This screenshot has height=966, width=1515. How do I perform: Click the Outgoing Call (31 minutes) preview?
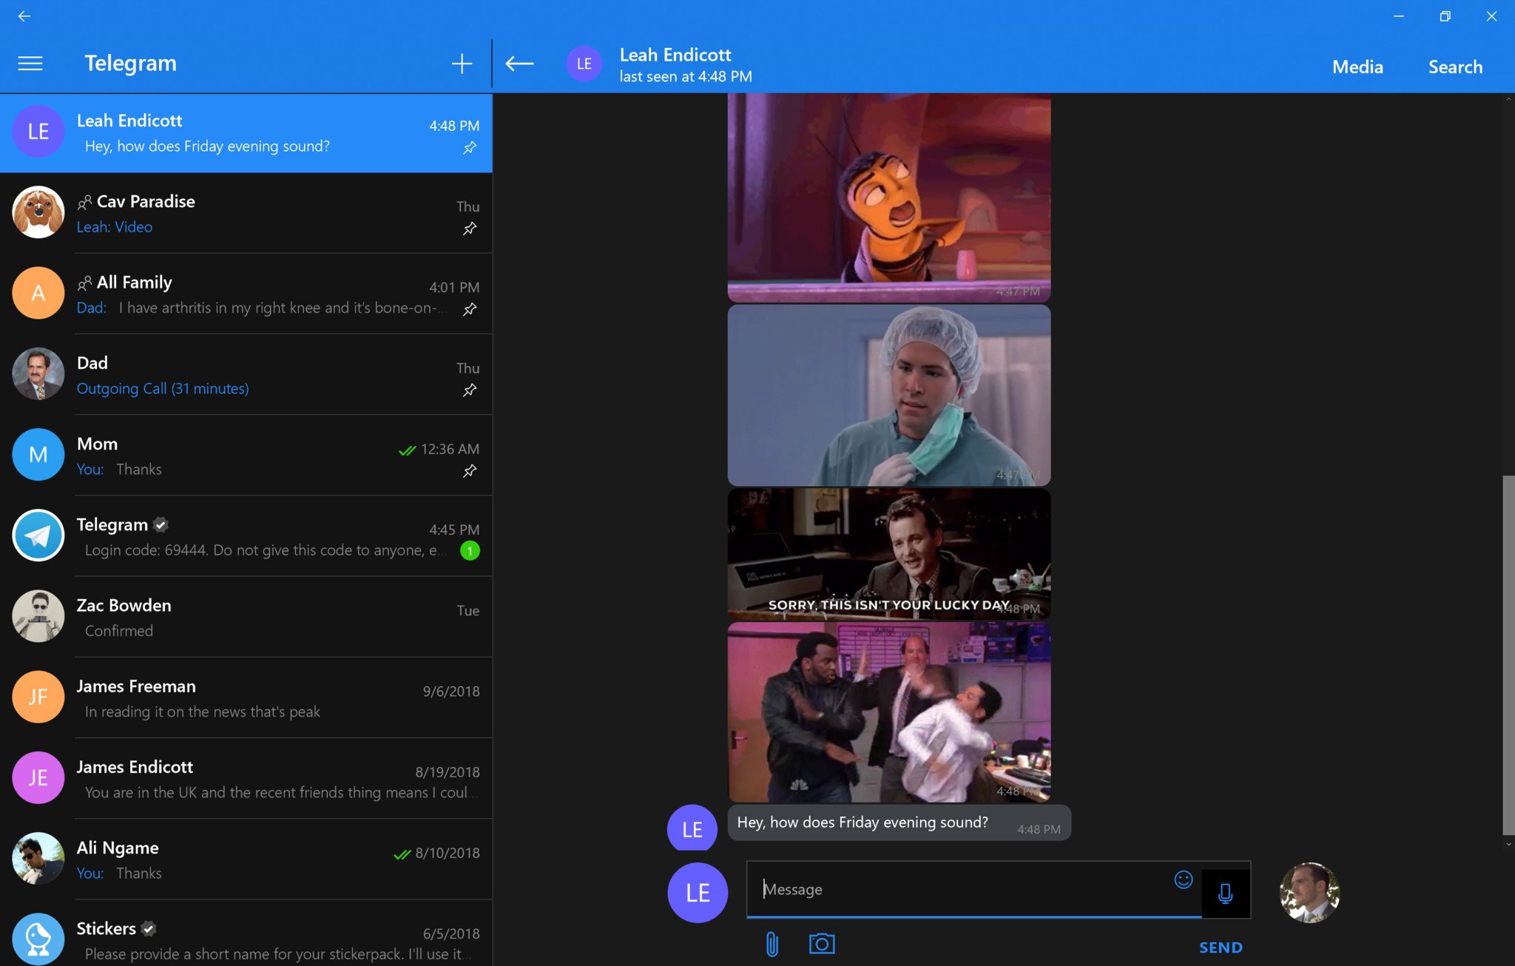[x=163, y=388]
